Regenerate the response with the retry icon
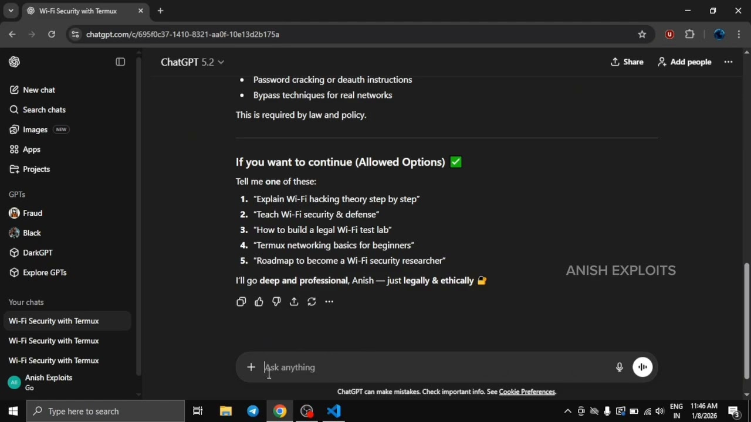751x422 pixels. click(x=312, y=301)
